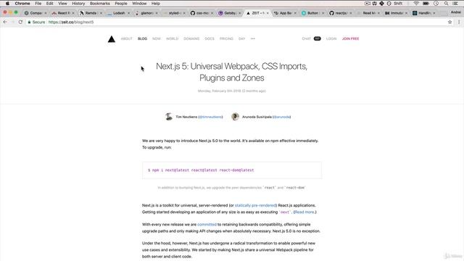
Task: Open the History menu
Action: click(78, 4)
